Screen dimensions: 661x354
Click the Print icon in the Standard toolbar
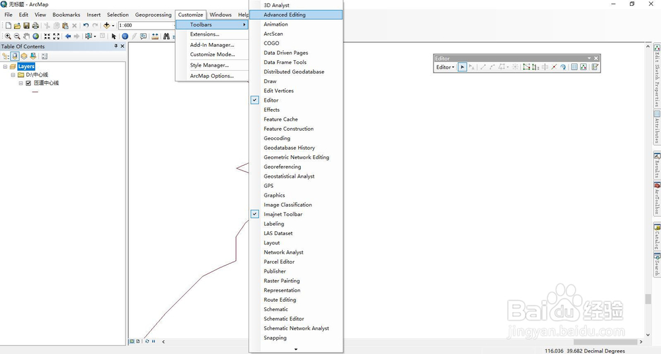pyautogui.click(x=36, y=26)
